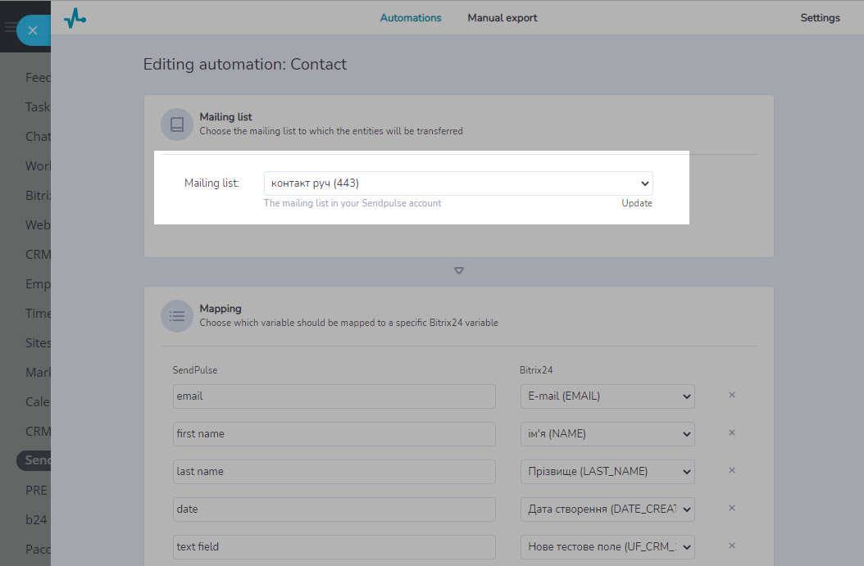
Task: Click the down arrow between sections
Action: (x=459, y=271)
